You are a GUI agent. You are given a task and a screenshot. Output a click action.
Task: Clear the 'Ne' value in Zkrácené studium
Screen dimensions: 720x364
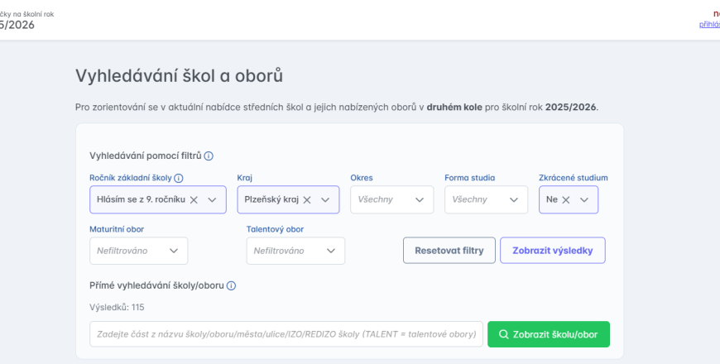pyautogui.click(x=566, y=199)
